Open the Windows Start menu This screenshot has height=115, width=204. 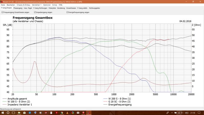3,113
